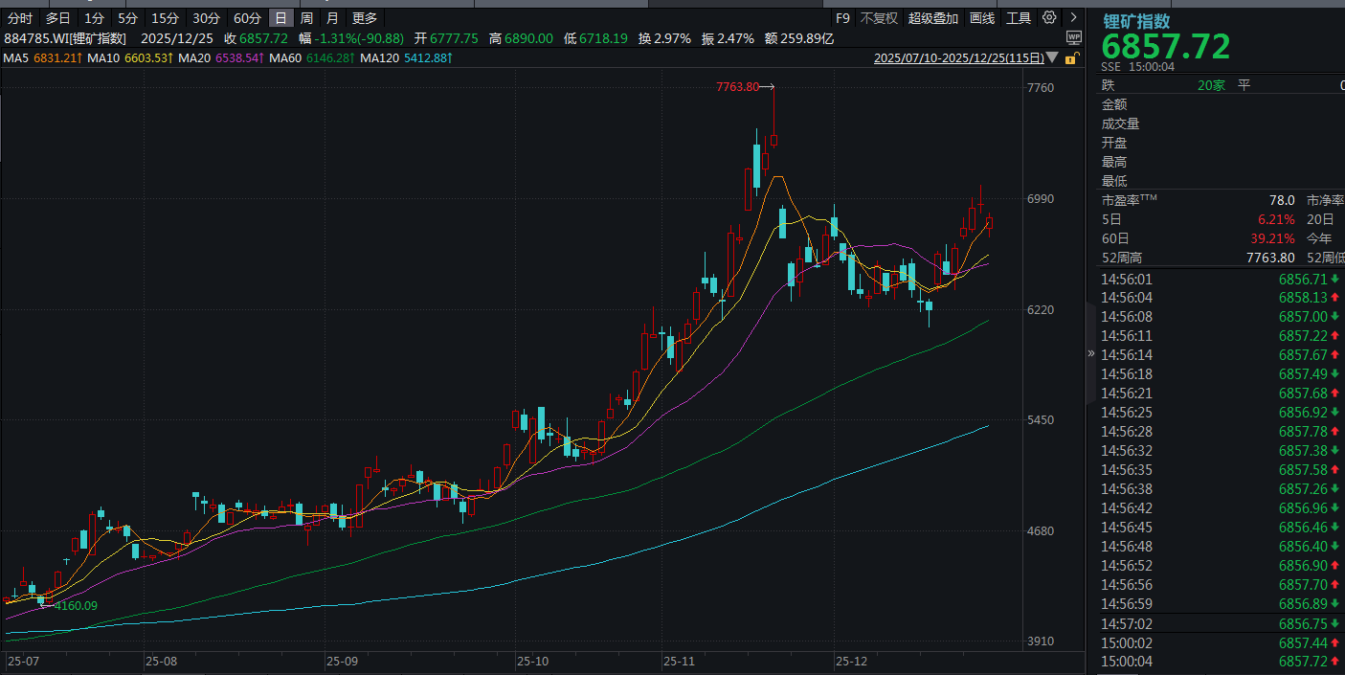Toggle 不复权 price adjustment mode
Screen dimensions: 1345x675
tap(879, 18)
